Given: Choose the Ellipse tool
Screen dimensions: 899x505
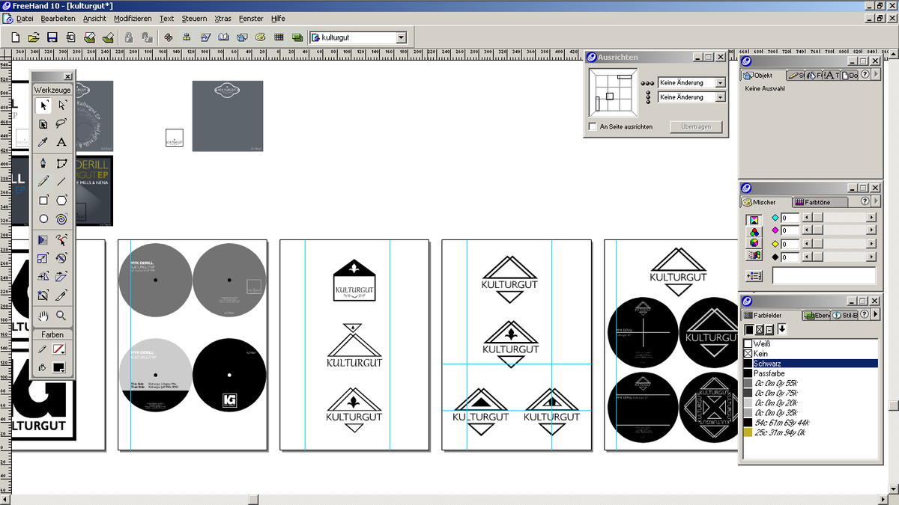Looking at the screenshot, I should click(43, 219).
